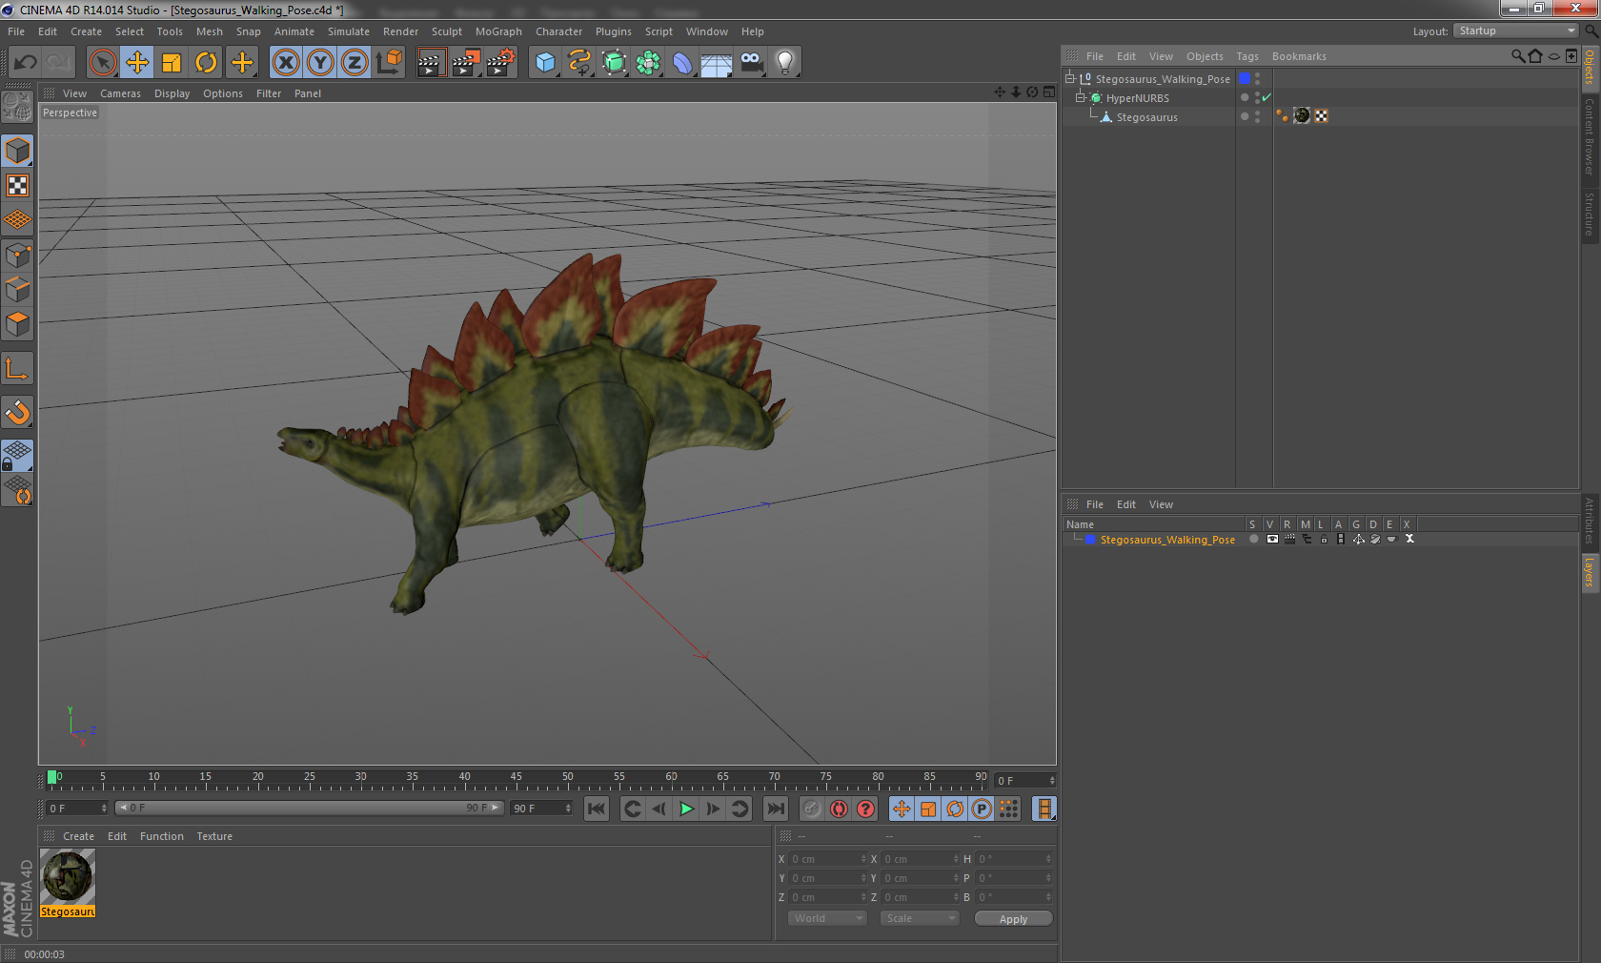Open the Objects tab on right edge
Screen dimensions: 1601x963
(x=1590, y=67)
